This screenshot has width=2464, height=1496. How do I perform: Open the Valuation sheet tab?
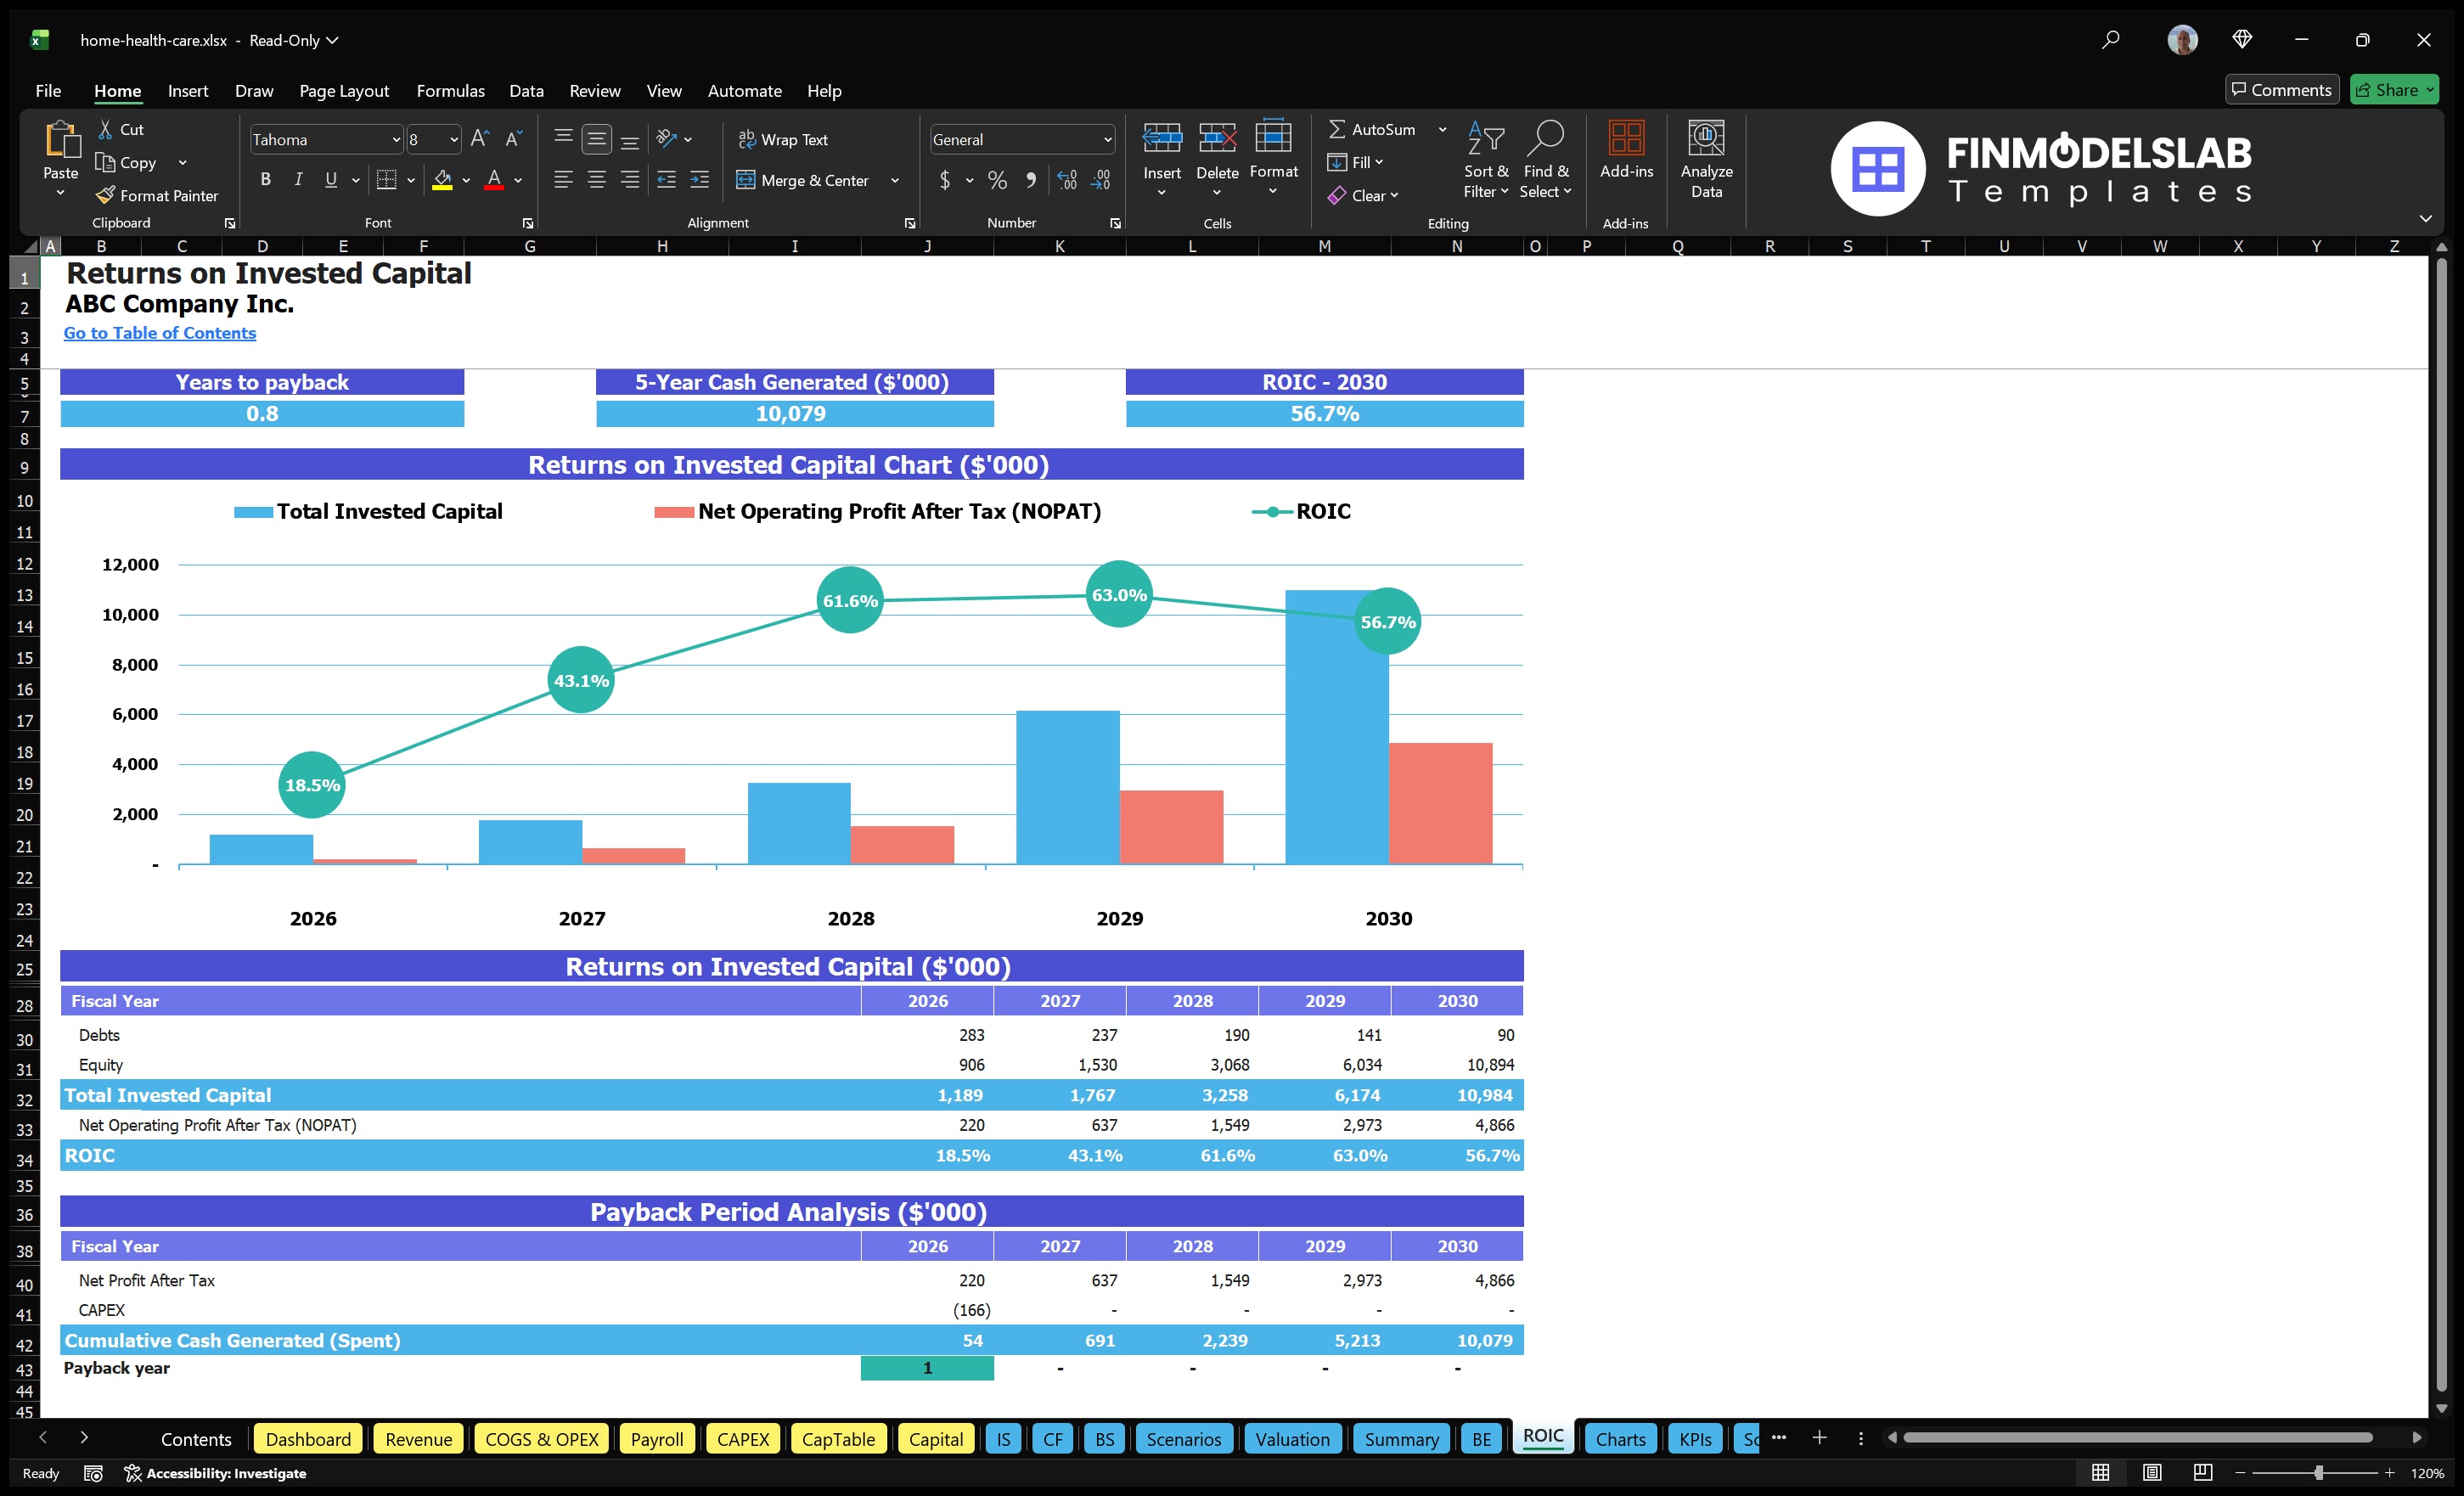[1292, 1439]
